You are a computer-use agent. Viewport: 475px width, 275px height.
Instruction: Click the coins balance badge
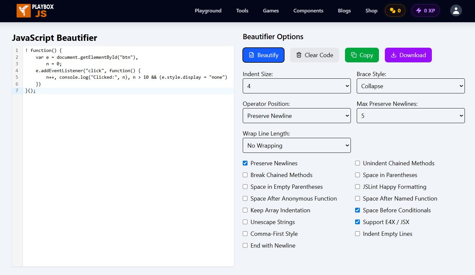coord(395,10)
